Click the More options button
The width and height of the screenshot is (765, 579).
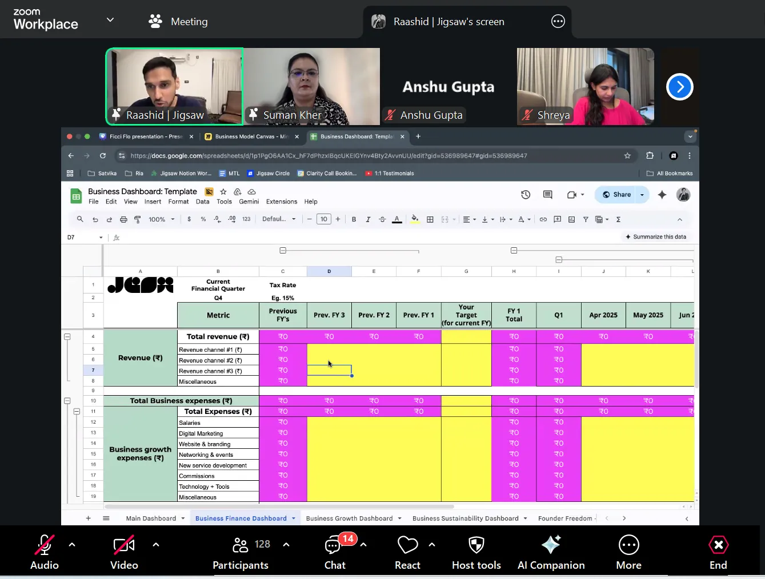628,552
